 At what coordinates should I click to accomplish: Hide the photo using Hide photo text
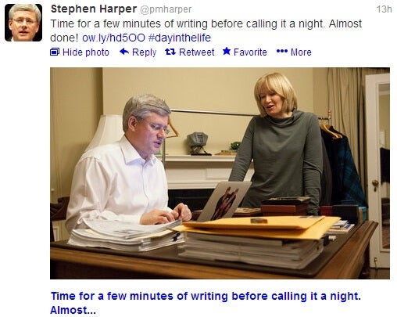pyautogui.click(x=86, y=52)
